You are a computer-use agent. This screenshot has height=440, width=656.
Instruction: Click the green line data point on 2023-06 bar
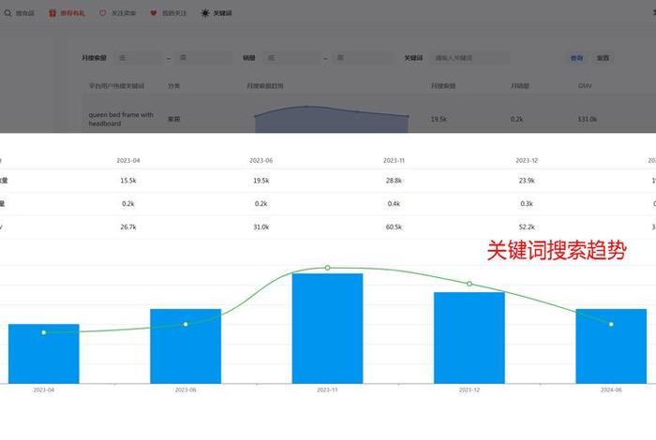tap(186, 324)
